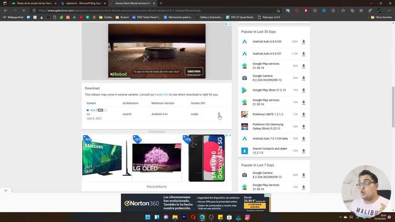Open the 4.0.7 variant link
Screen dimensions: 395x222
tap(93, 110)
